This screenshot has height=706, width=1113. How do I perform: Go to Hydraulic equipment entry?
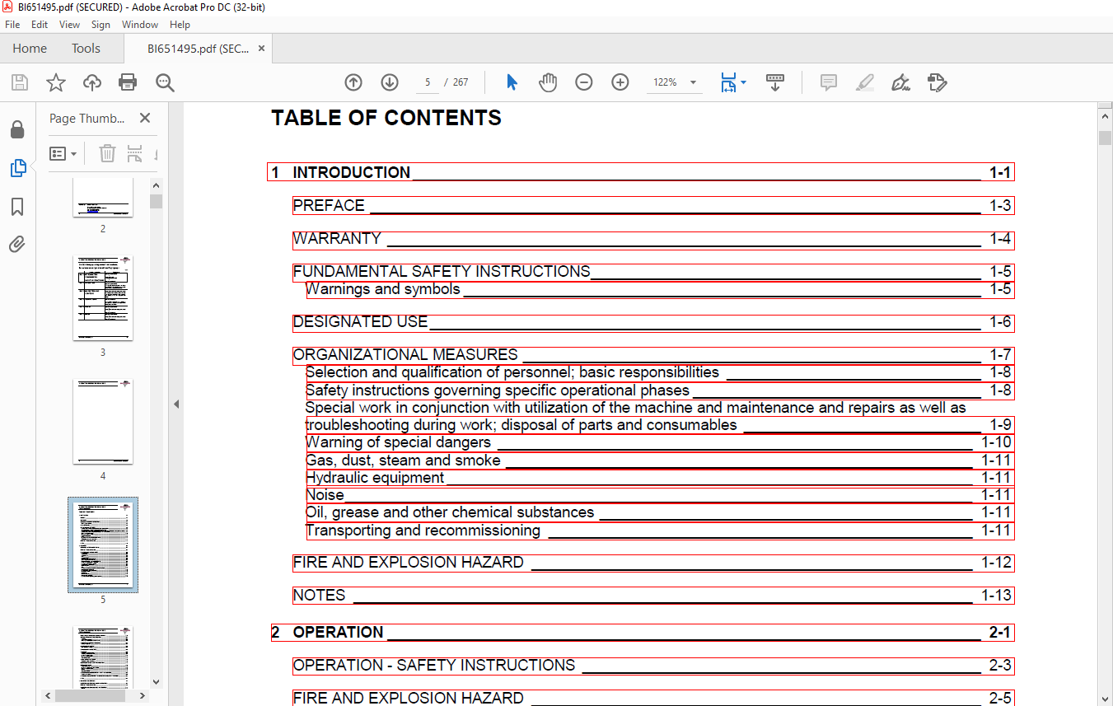pos(660,478)
